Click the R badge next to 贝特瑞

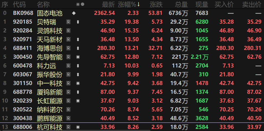click(x=68, y=22)
